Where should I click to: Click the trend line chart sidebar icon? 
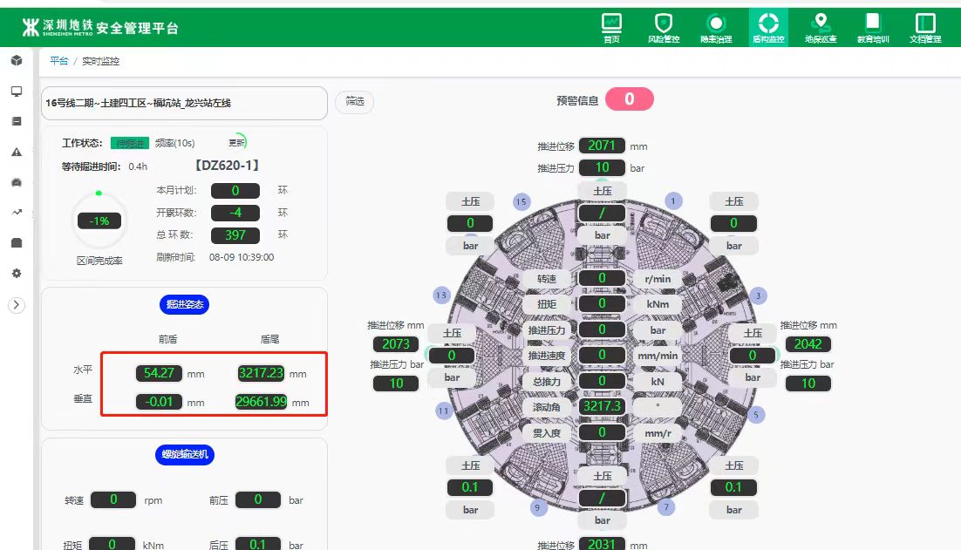17,212
